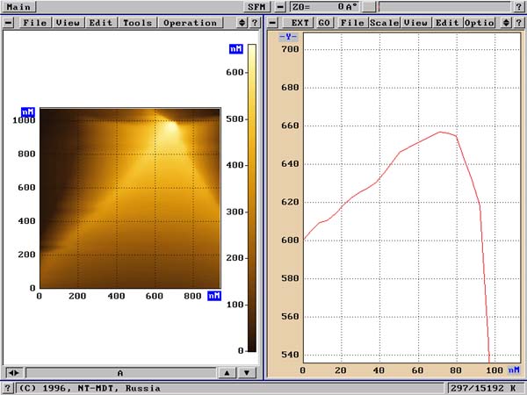Image resolution: width=527 pixels, height=395 pixels.
Task: Click the question mark in status bar
Action: tap(9, 387)
